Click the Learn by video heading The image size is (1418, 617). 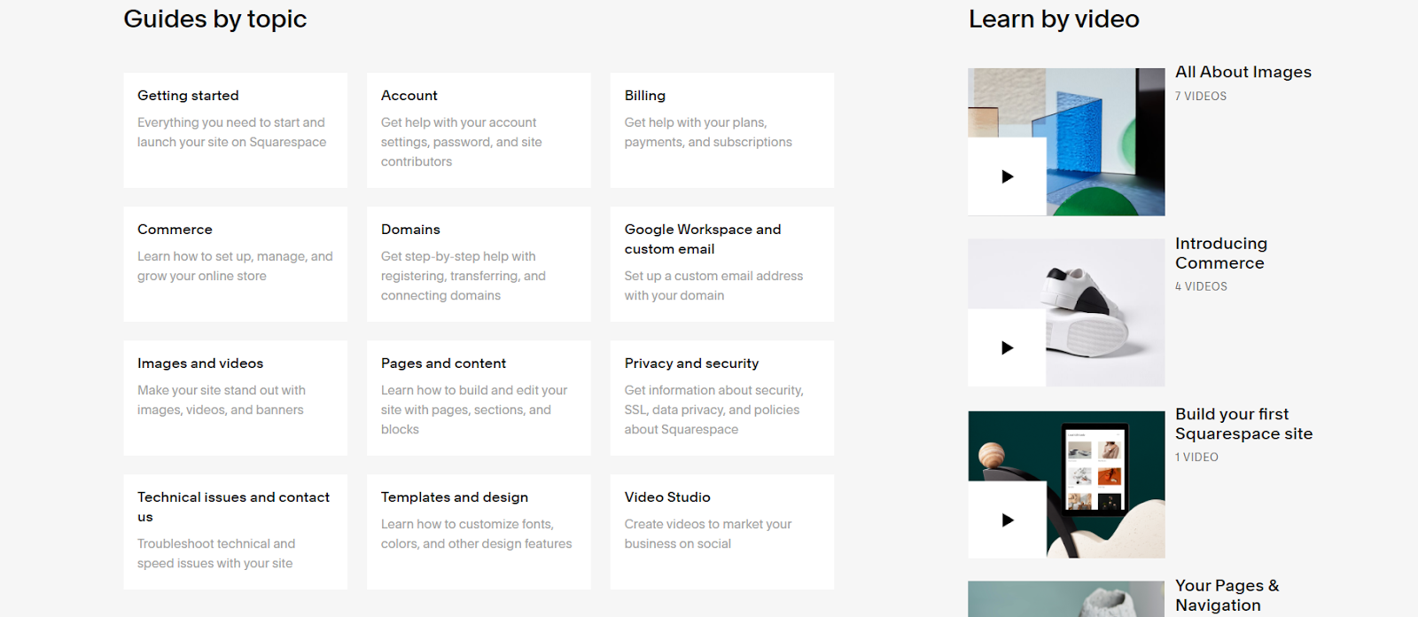[x=1054, y=19]
